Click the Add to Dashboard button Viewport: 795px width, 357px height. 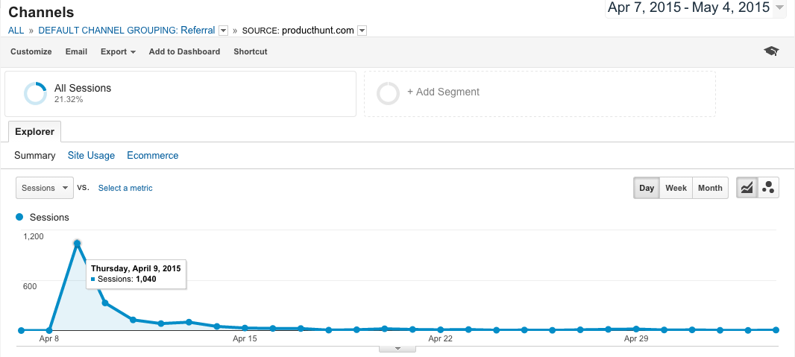point(184,51)
